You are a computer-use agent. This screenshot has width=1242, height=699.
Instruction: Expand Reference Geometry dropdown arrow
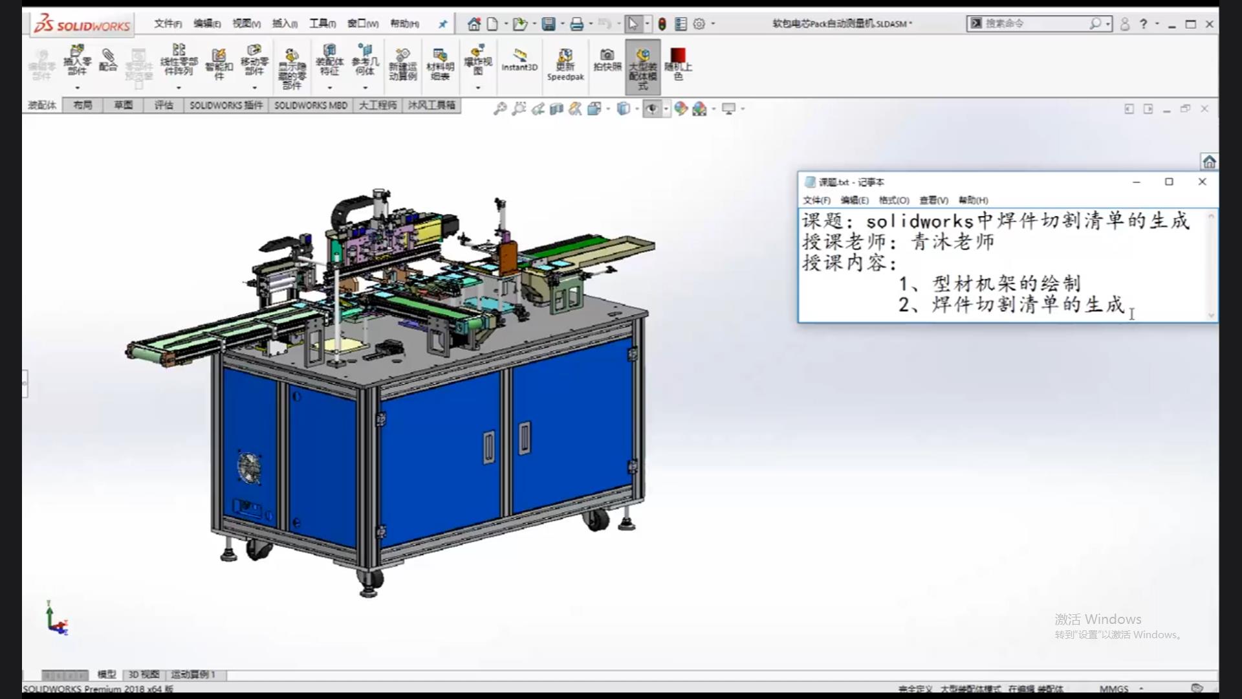point(365,88)
